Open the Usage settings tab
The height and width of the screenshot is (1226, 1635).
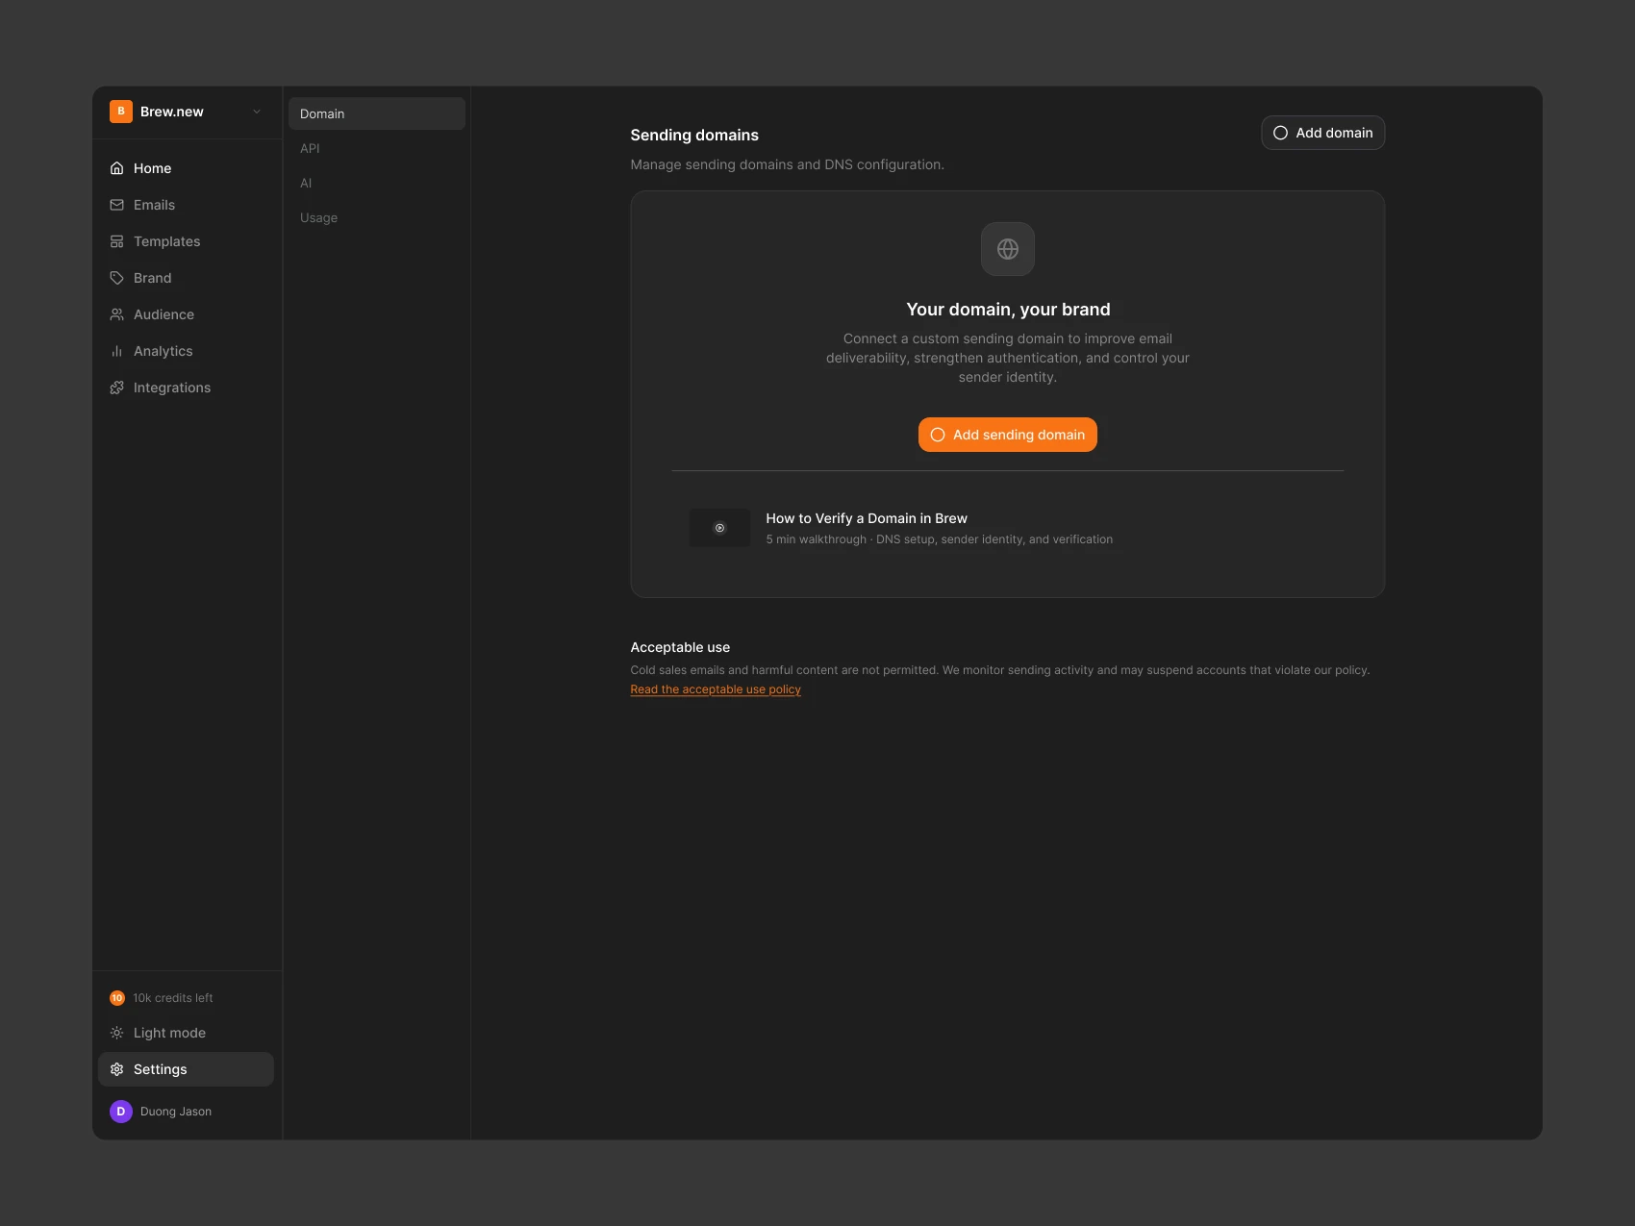tap(377, 217)
